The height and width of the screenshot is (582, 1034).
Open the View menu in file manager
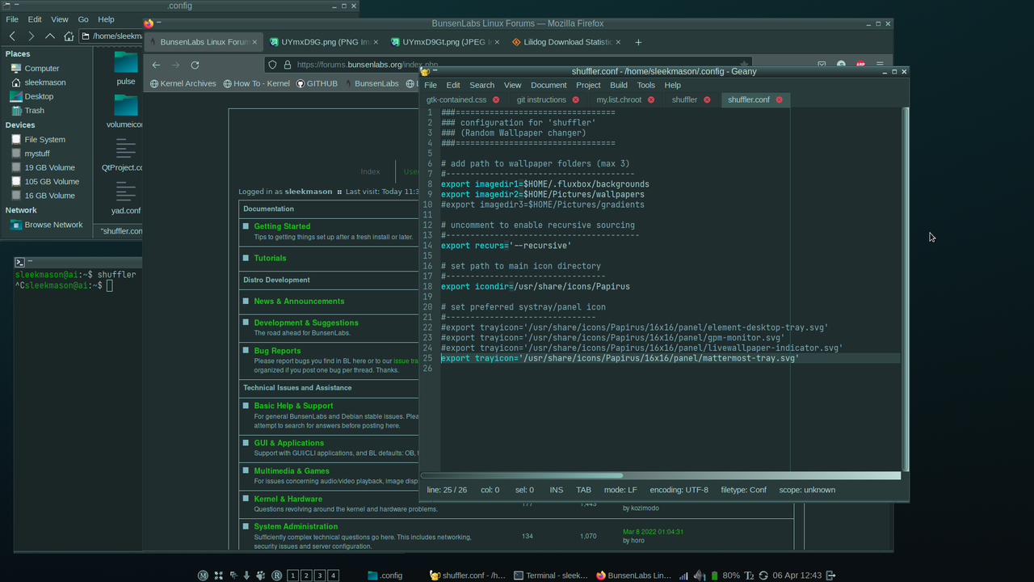click(60, 19)
